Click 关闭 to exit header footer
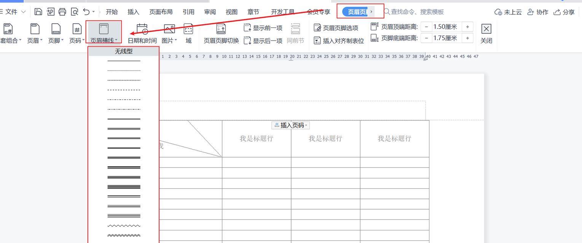The height and width of the screenshot is (243, 582). click(486, 33)
